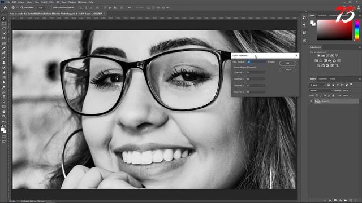
Task: Toggle the Auto-Select checkbox
Action: pos(21,7)
